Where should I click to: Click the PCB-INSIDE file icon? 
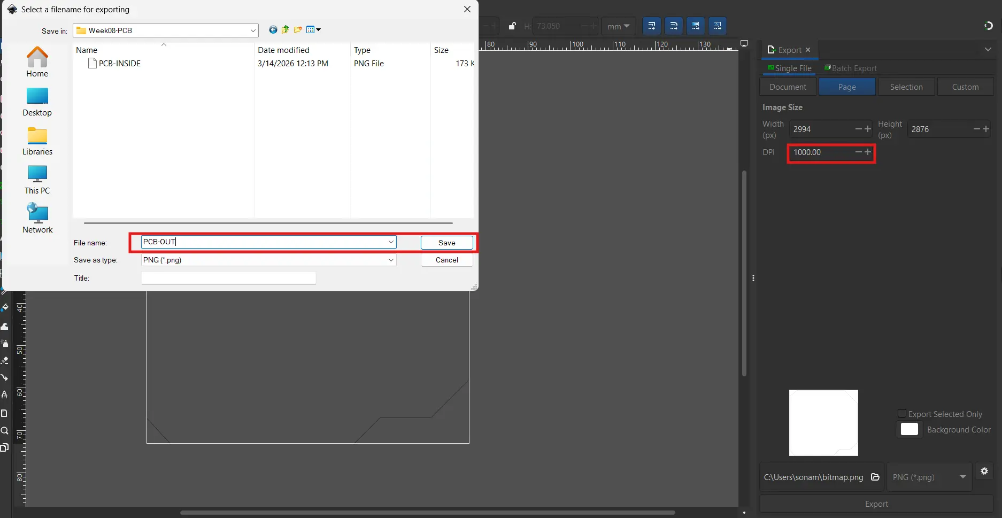[x=93, y=63]
